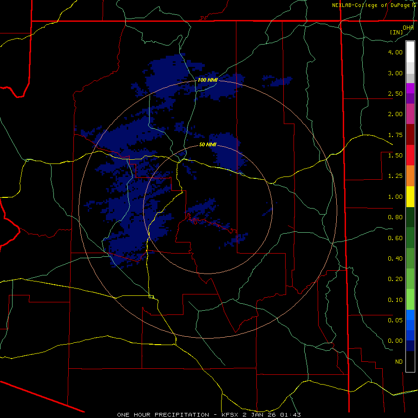Select the 0.05 legend label
The width and height of the screenshot is (418, 418).
[x=395, y=320]
